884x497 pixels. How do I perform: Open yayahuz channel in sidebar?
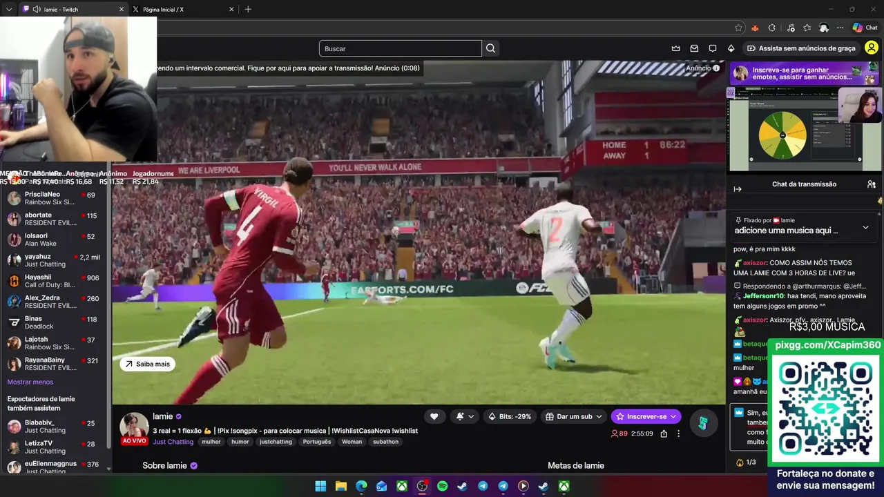pyautogui.click(x=55, y=260)
